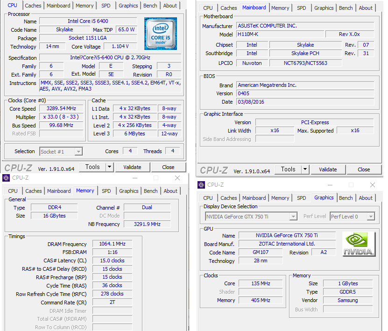Open the Socket #1 selection dropdown
388x331 pixels.
(x=78, y=152)
